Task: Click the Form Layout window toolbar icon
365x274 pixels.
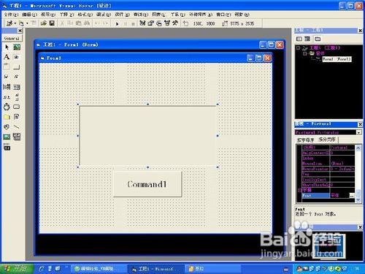Action: 159,23
